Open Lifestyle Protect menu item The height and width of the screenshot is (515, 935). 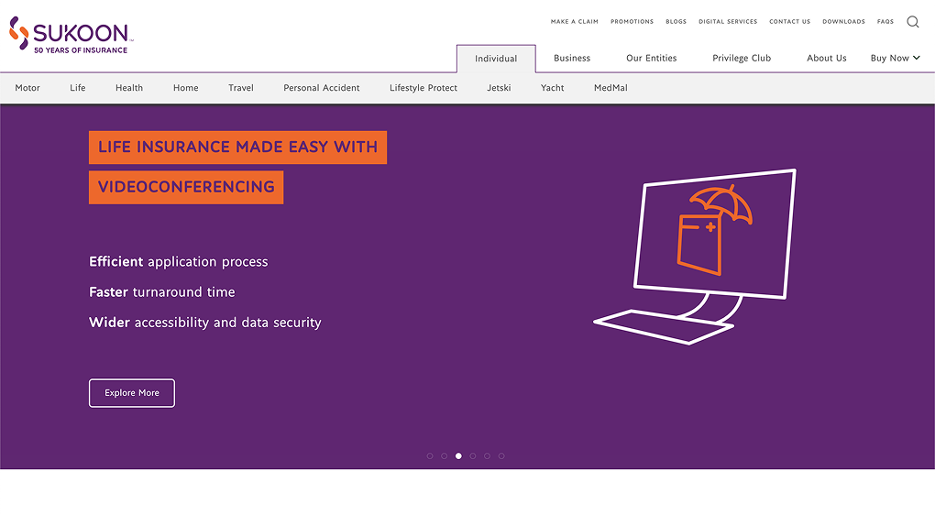coord(423,88)
